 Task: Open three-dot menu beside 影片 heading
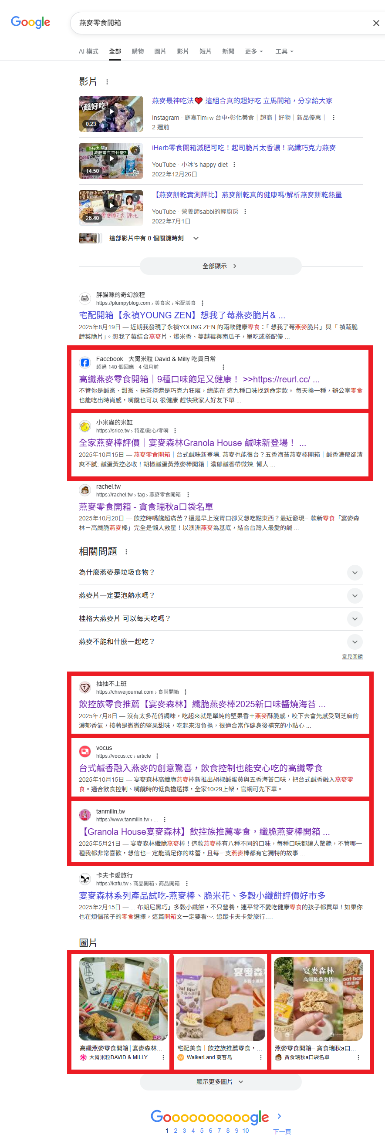107,82
